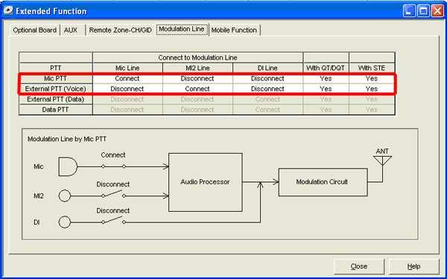Click the DI line Disconnect switch symbol

(113, 221)
